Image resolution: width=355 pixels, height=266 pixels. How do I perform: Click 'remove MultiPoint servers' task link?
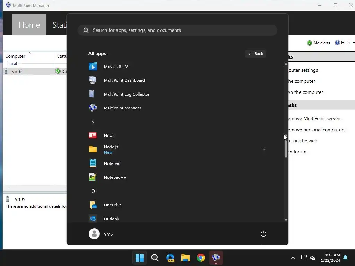315,118
